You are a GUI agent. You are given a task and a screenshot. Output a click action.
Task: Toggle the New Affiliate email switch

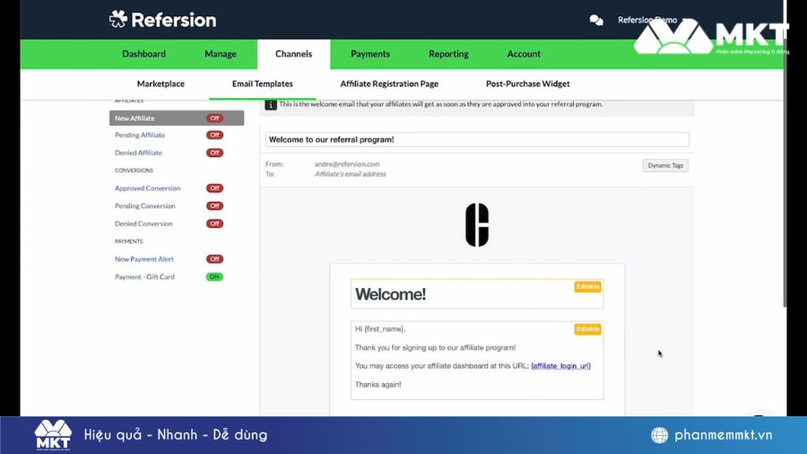point(214,118)
